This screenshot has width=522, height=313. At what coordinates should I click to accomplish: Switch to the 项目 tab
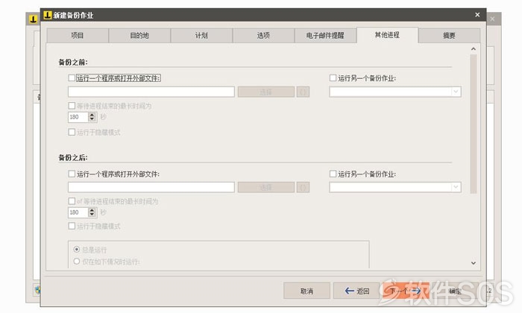[78, 36]
